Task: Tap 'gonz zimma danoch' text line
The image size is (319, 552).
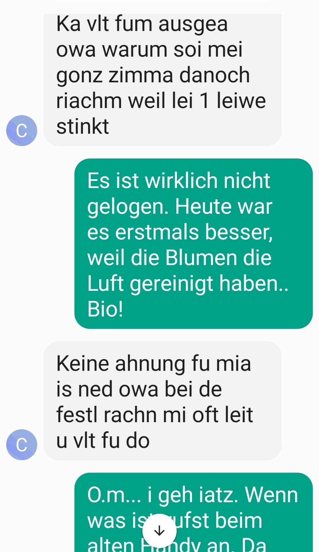Action: [153, 75]
